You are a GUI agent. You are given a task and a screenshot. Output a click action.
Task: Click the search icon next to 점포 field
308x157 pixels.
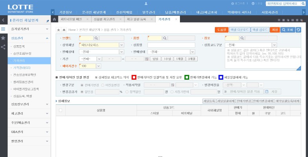tap(242, 38)
